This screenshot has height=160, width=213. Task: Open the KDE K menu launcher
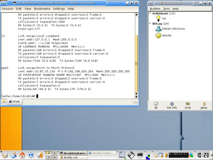5,155
